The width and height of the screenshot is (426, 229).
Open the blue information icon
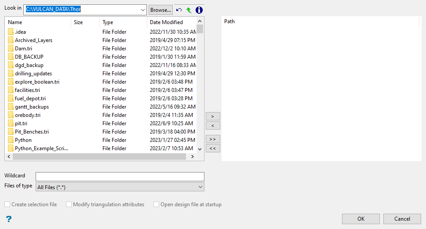click(199, 10)
